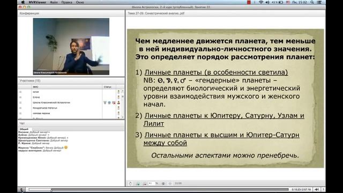Click the microphone status icon for Школа Классической Астрологии
This screenshot has height=193, width=343.
click(105, 102)
